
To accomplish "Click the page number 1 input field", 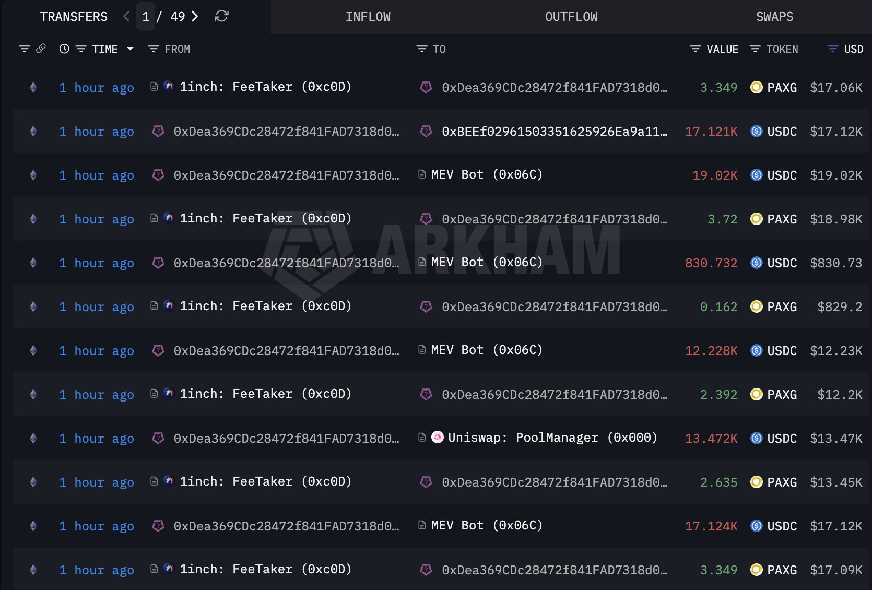I will pos(146,16).
